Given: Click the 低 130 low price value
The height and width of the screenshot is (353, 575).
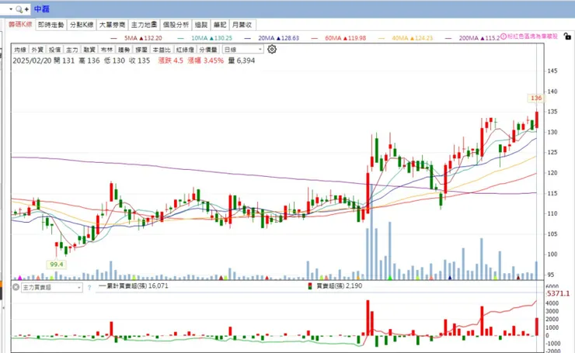Looking at the screenshot, I should point(114,61).
